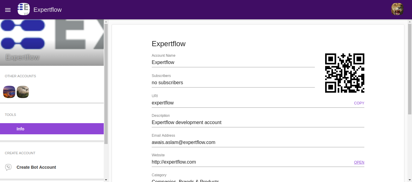Open the user profile avatar menu

click(x=397, y=9)
